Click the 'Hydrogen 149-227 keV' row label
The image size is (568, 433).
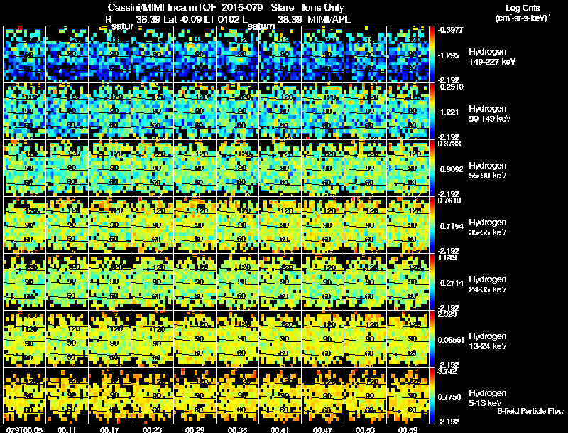[x=492, y=57]
